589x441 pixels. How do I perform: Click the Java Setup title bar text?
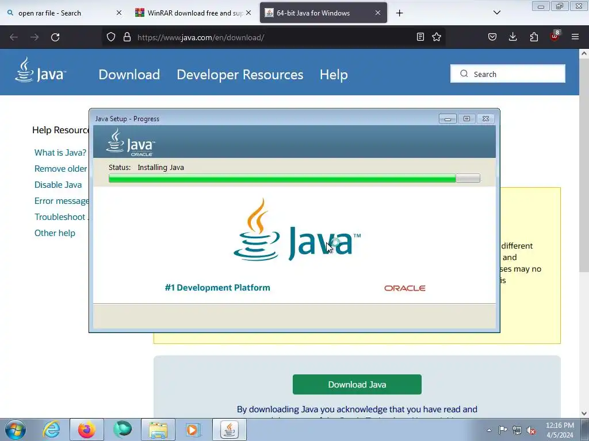[127, 119]
